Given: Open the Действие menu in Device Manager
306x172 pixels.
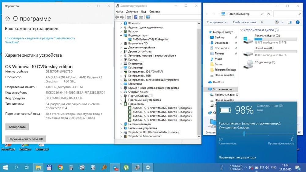Looking at the screenshot, I should pyautogui.click(x=132, y=12).
